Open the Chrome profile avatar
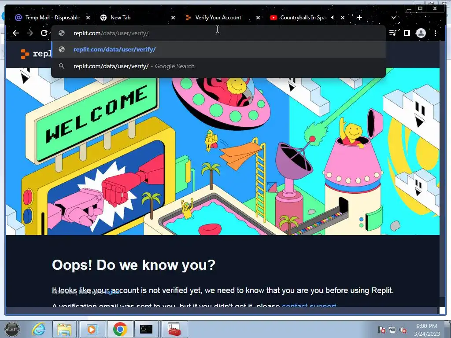 (421, 33)
